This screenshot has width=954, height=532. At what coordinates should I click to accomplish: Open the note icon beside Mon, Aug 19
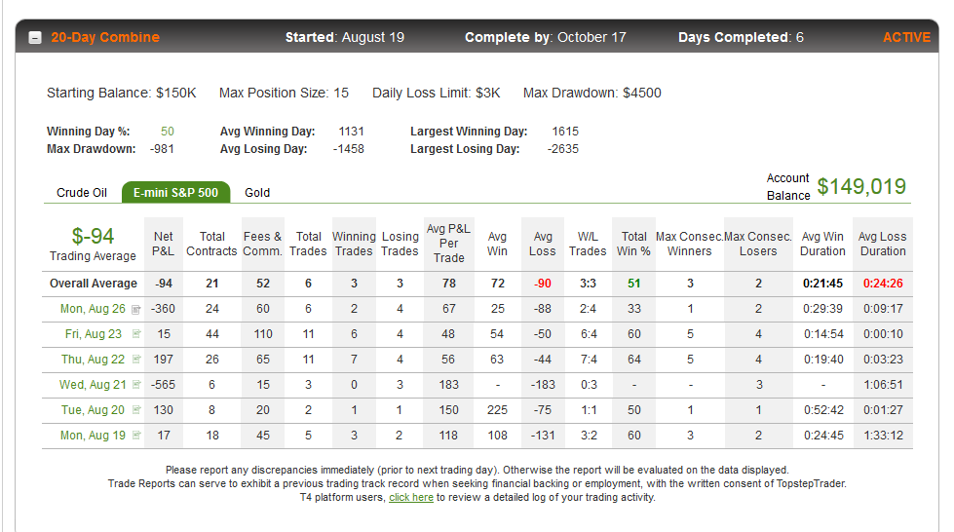[136, 436]
